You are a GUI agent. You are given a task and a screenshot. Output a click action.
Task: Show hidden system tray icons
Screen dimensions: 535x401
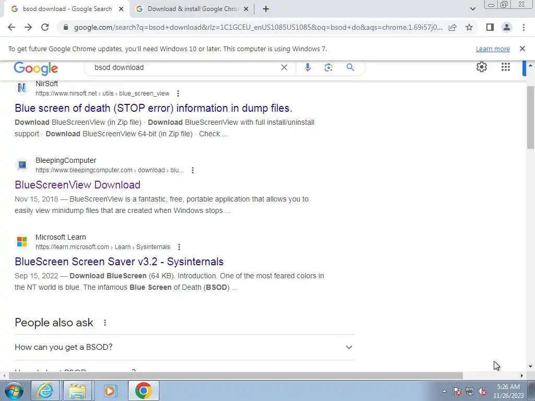click(x=444, y=391)
